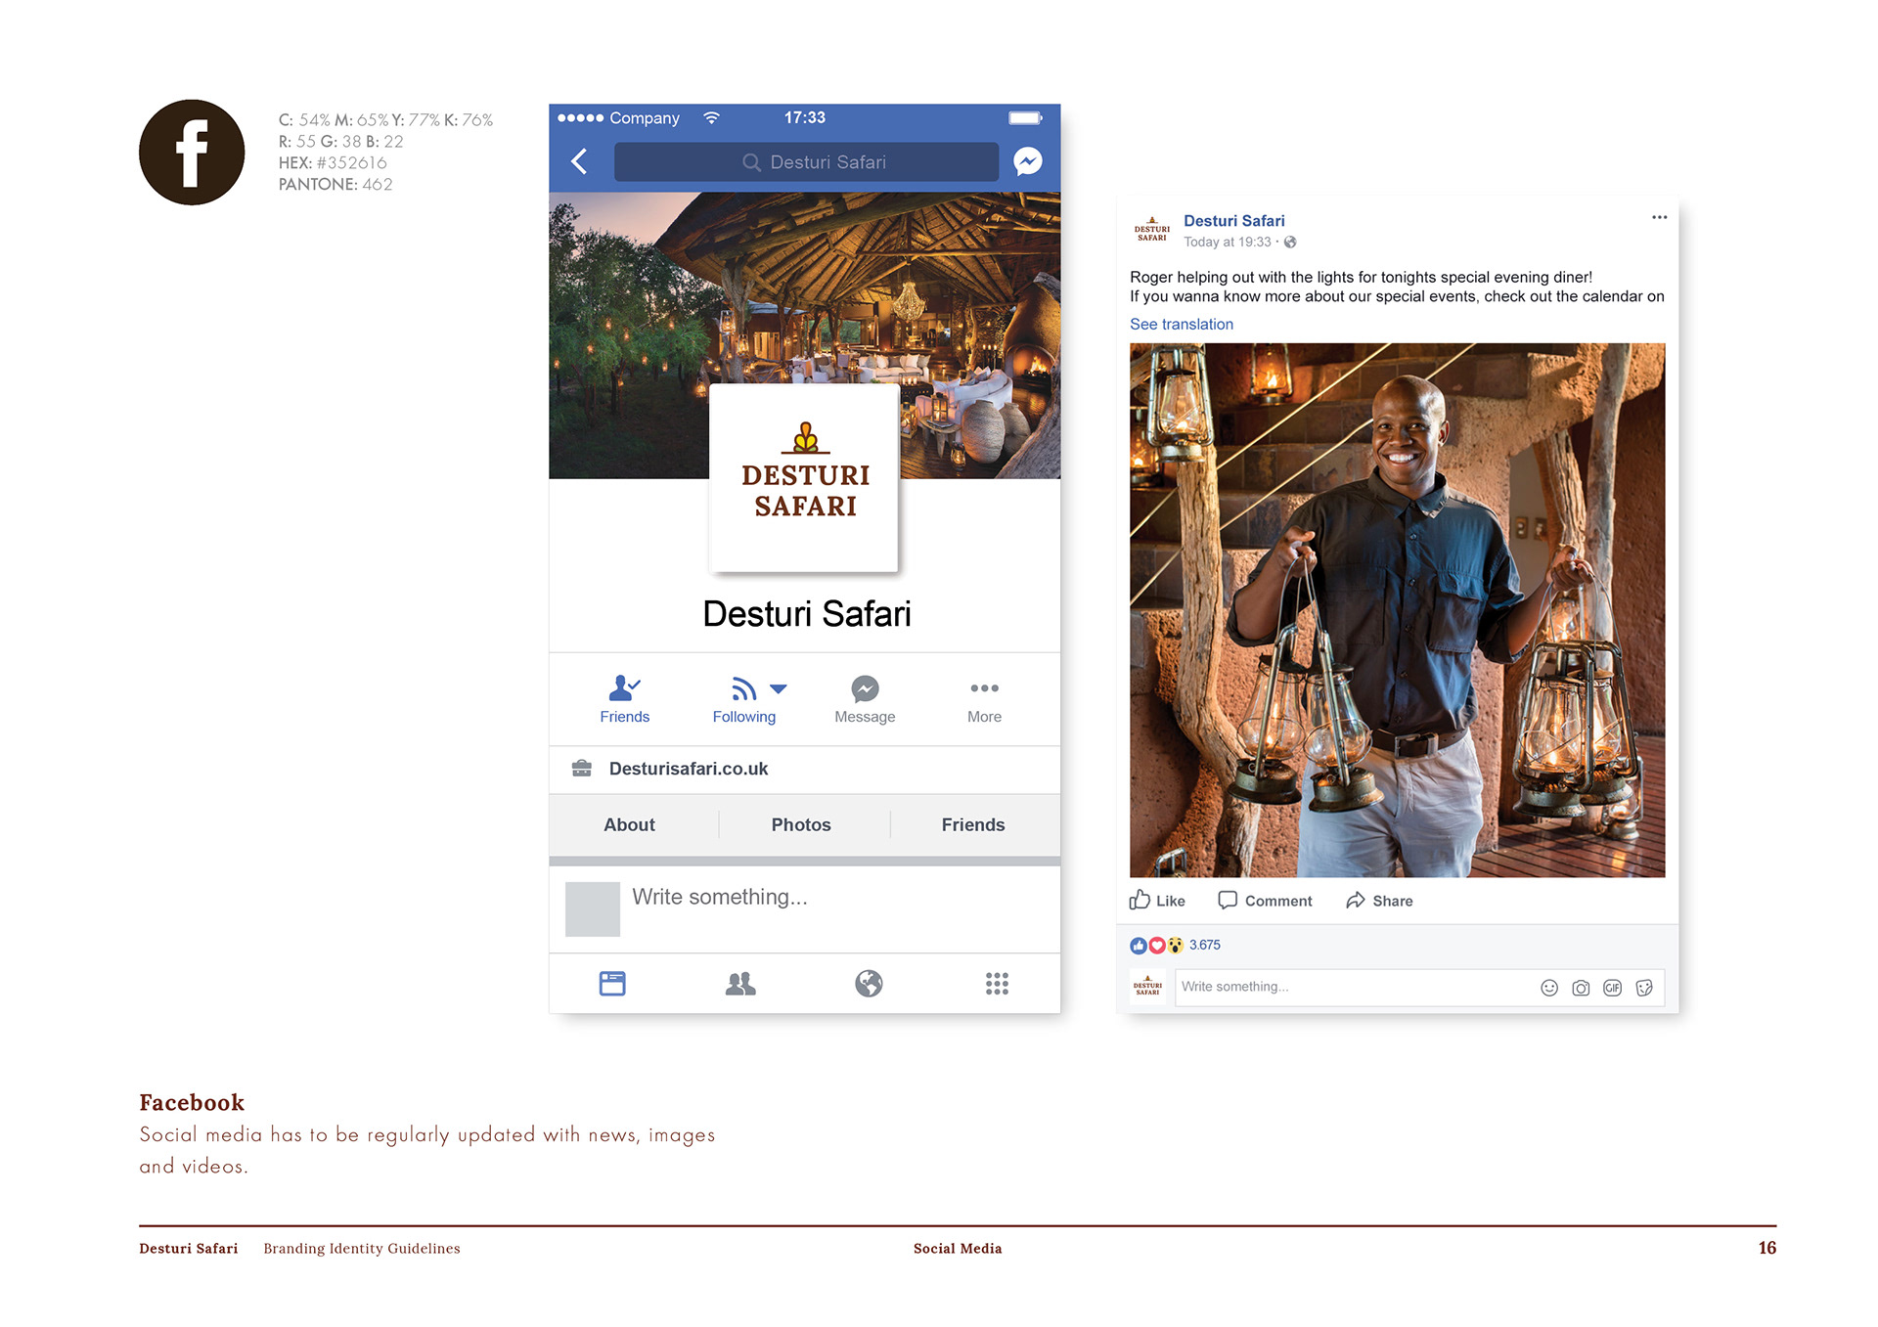Open the post options three-dots menu
This screenshot has width=1878, height=1327.
1659,217
